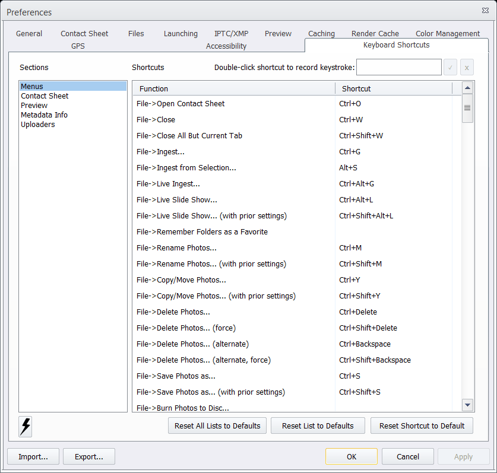Screen dimensions: 497x473
Task: Click the shortcuts list scrollbar thumb
Action: pos(467,108)
